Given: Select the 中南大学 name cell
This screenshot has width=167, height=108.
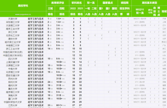Looking at the screenshot, I should [x=13, y=69].
